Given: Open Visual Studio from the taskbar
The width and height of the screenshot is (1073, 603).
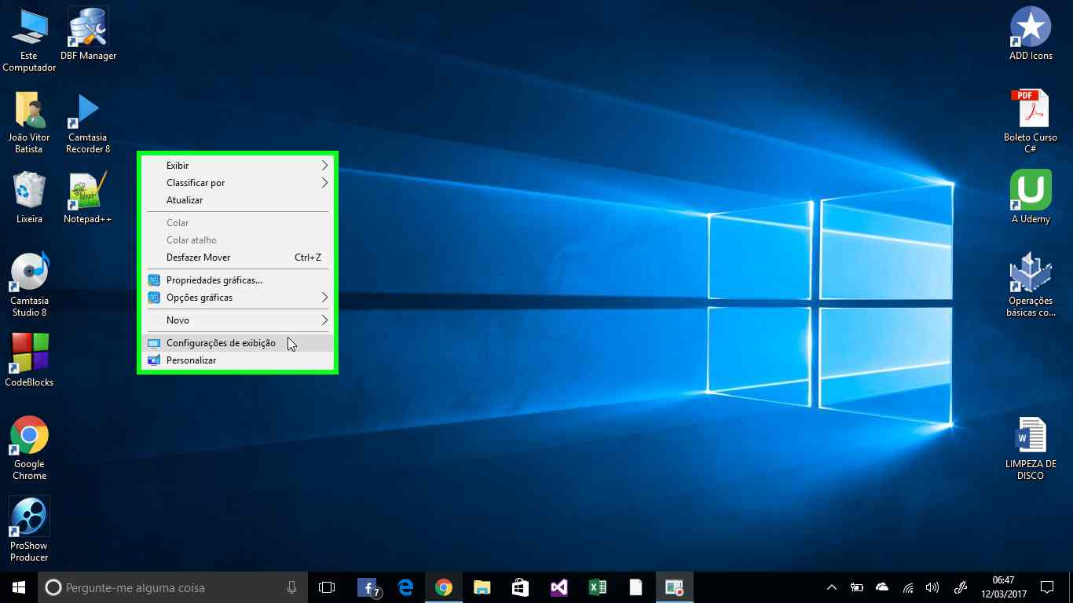Looking at the screenshot, I should point(558,587).
